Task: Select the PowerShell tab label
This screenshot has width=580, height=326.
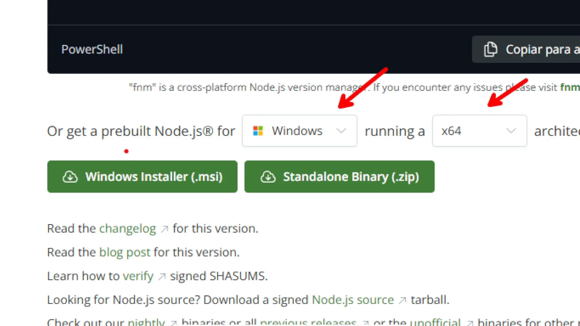Action: point(92,50)
